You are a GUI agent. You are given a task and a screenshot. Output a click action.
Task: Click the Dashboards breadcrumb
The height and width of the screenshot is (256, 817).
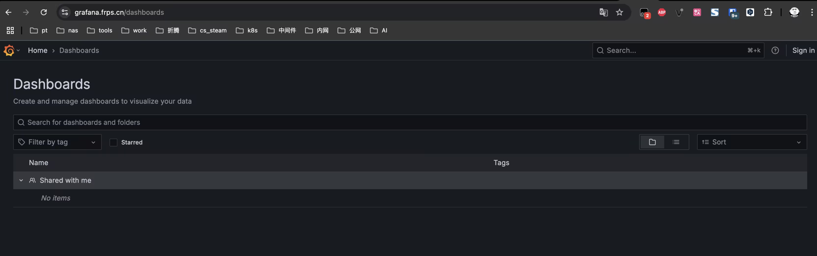(79, 50)
